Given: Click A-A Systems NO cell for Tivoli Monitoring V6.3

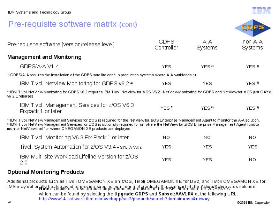Looking at the screenshot, I should pos(207,138).
